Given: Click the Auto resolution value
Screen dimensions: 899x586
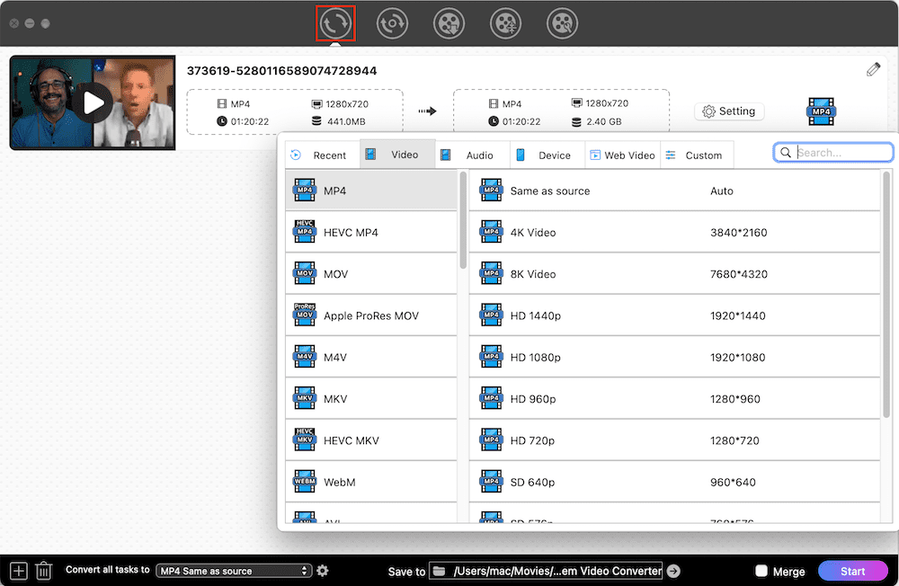Looking at the screenshot, I should [721, 191].
